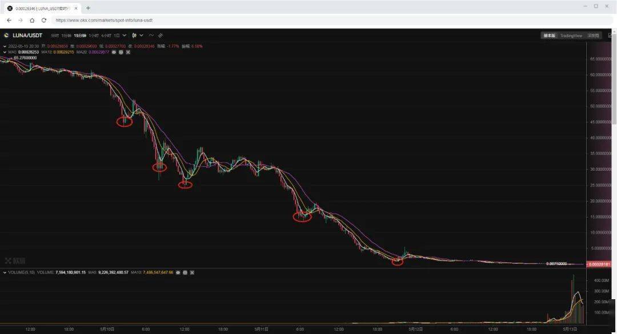Remove the VOLUME indicator
Image resolution: width=617 pixels, height=334 pixels.
coord(192,272)
